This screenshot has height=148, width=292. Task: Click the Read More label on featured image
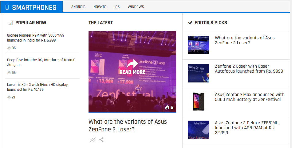132,72
